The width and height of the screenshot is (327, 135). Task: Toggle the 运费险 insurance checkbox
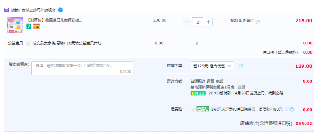tap(193, 109)
